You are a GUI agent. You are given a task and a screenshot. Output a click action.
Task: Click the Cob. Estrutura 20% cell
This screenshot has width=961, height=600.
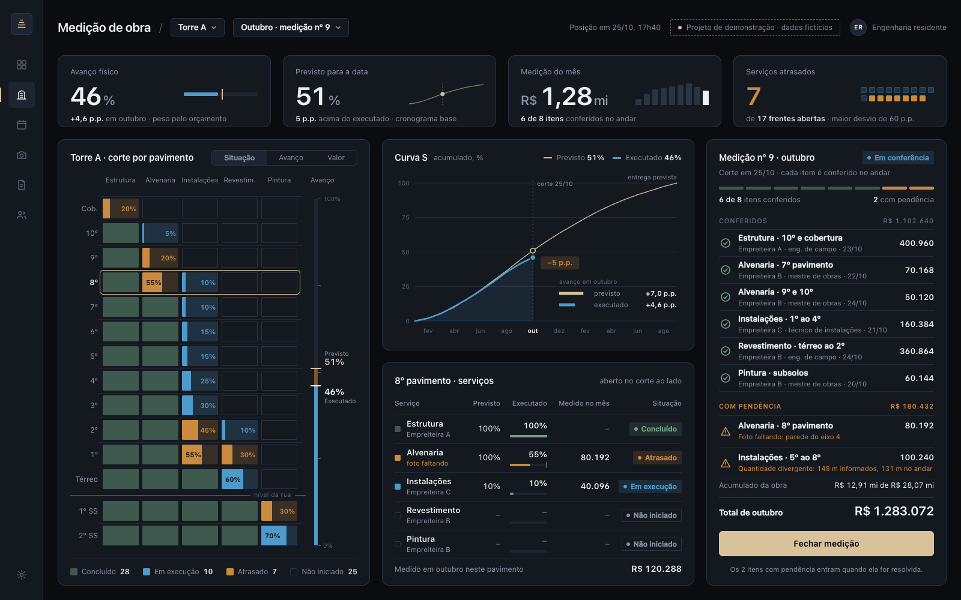[x=121, y=209]
